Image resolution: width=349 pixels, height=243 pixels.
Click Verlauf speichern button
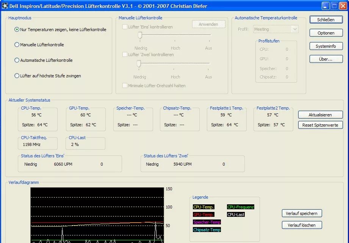coord(302,213)
